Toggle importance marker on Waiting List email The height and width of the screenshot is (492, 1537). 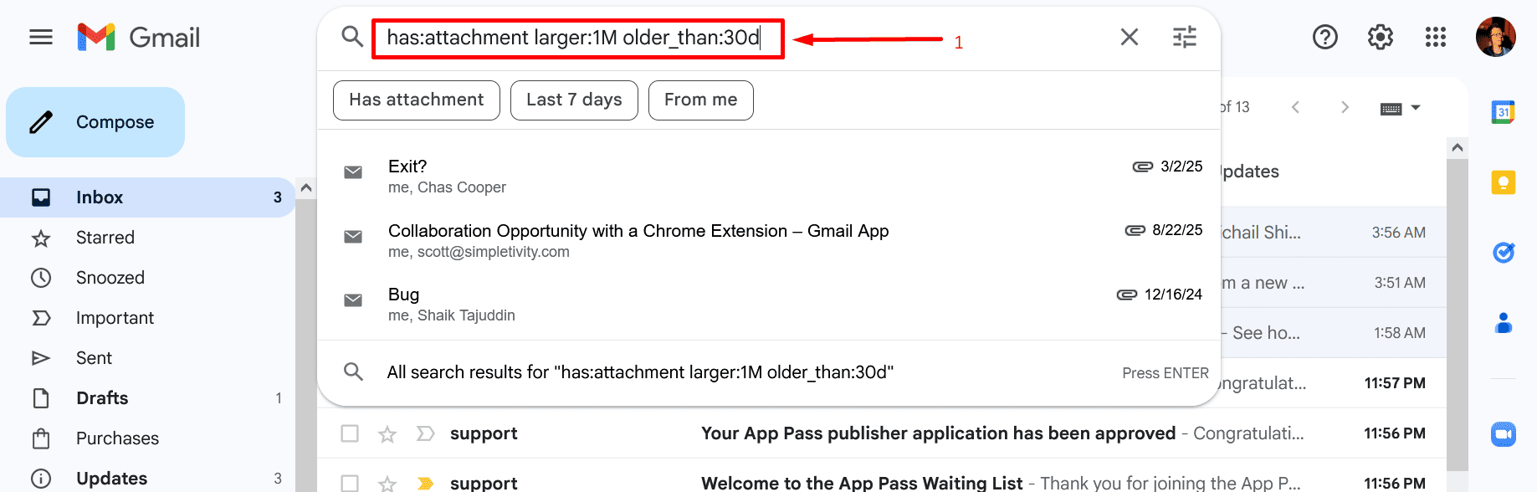coord(426,483)
